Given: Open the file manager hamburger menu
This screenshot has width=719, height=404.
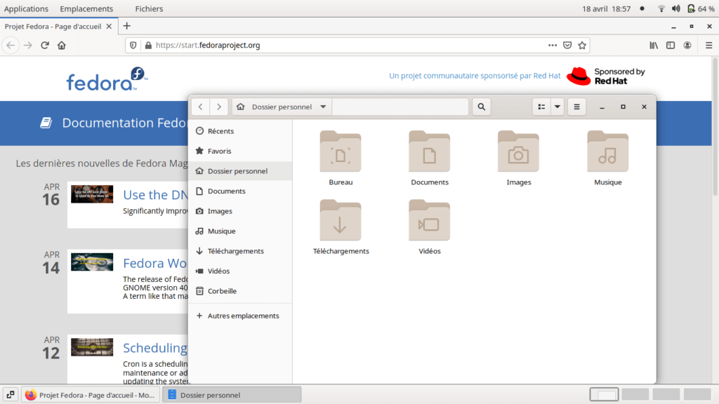Looking at the screenshot, I should [x=577, y=107].
